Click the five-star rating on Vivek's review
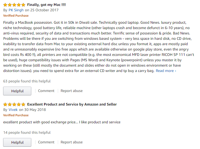200x149 pixels. click(14, 104)
